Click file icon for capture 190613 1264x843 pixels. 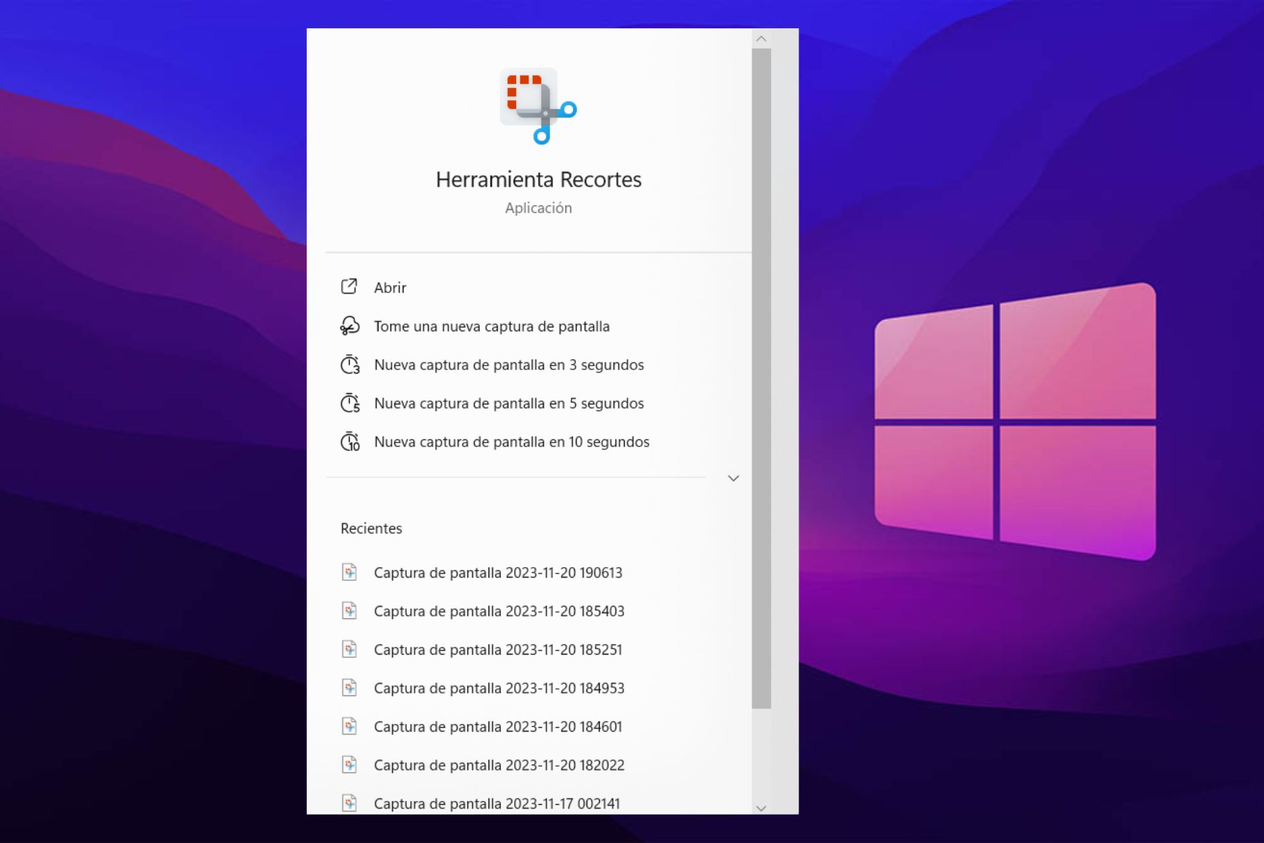[350, 572]
